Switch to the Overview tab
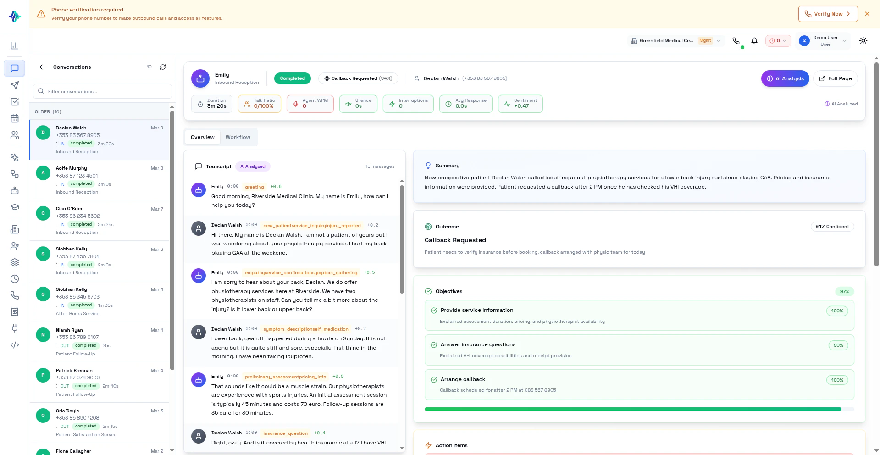880x455 pixels. [x=203, y=137]
